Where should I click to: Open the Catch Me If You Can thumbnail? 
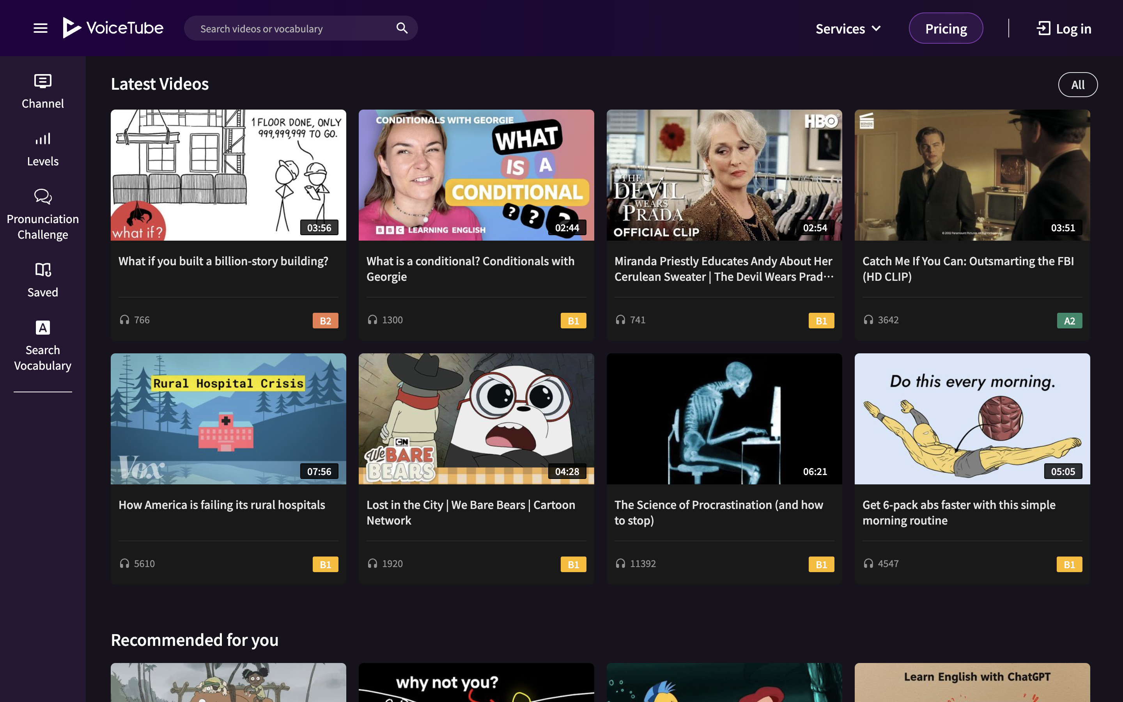coord(972,175)
